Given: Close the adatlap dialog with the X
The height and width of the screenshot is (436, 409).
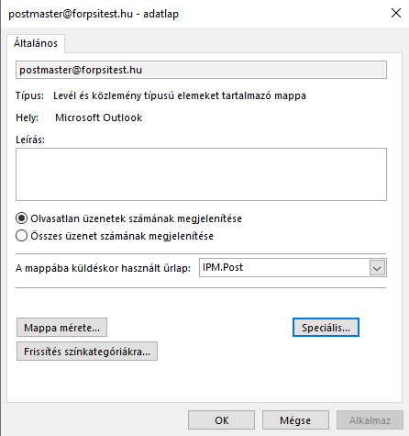Looking at the screenshot, I should tap(396, 13).
